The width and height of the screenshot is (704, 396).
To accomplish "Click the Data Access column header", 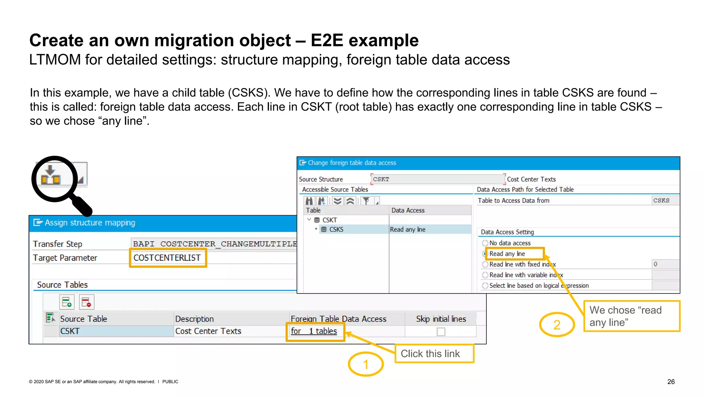I will tap(430, 210).
